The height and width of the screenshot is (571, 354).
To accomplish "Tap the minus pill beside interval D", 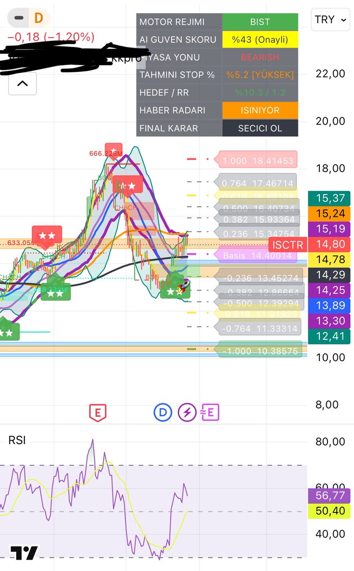I will (x=19, y=18).
